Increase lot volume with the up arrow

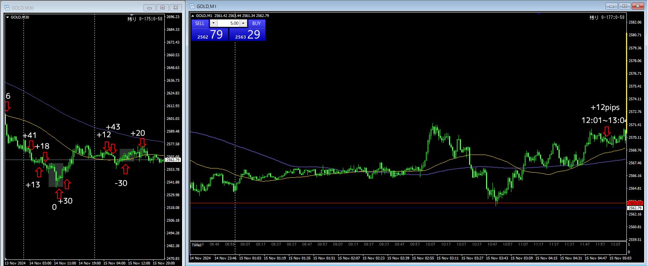(243, 23)
